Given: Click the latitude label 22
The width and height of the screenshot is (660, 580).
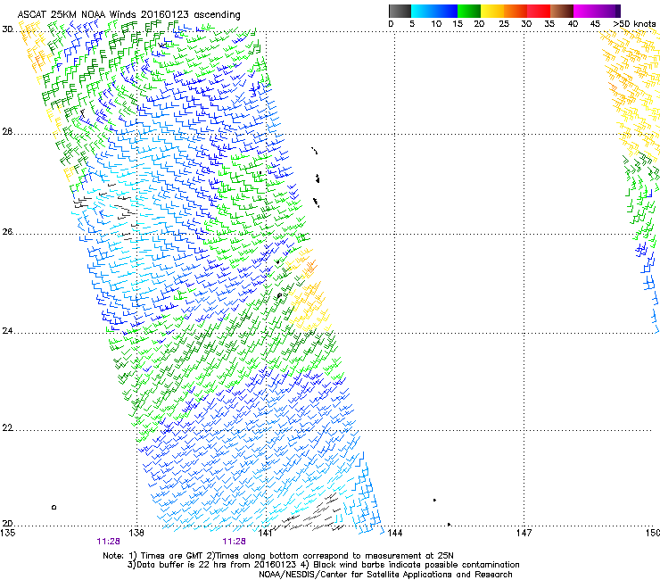Looking at the screenshot, I should [x=7, y=427].
